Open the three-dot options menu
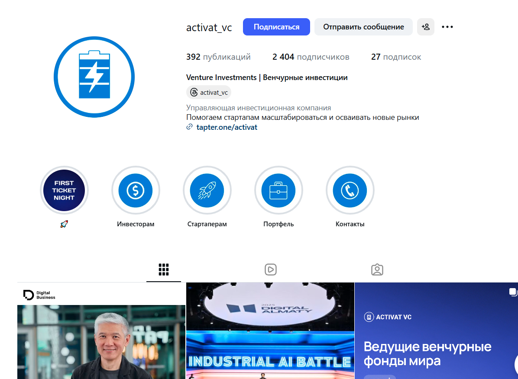The height and width of the screenshot is (379, 518). pyautogui.click(x=447, y=27)
